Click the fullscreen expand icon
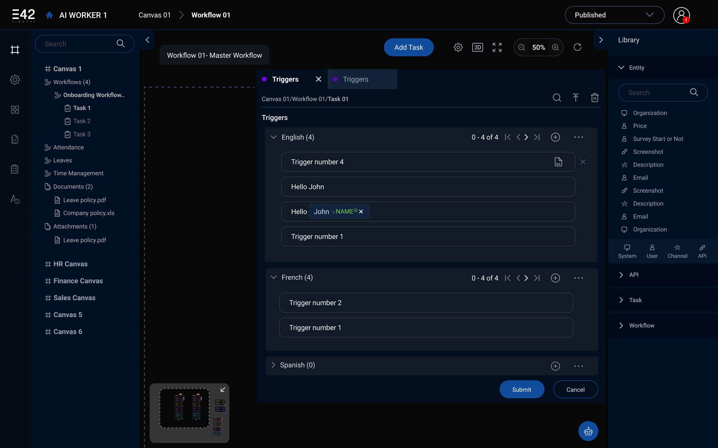This screenshot has height=448, width=718. click(x=497, y=47)
